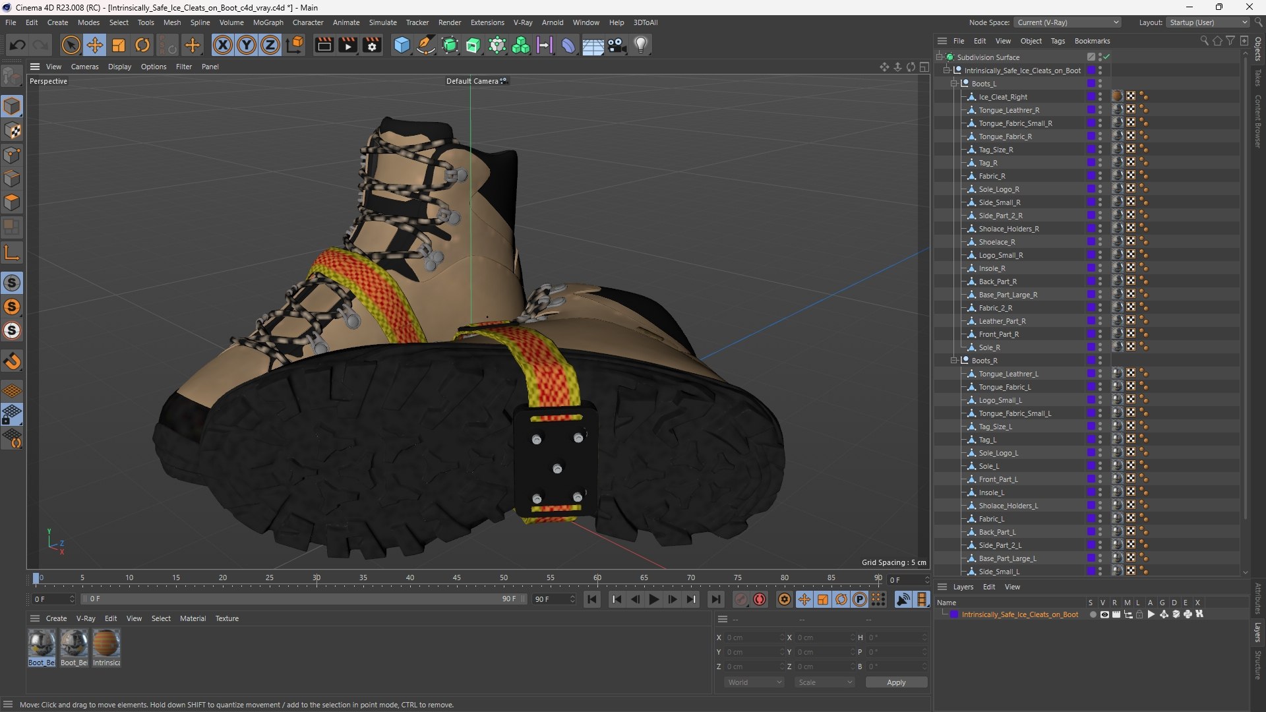1266x712 pixels.
Task: Click the Texture mode checkered cube
Action: pos(12,131)
